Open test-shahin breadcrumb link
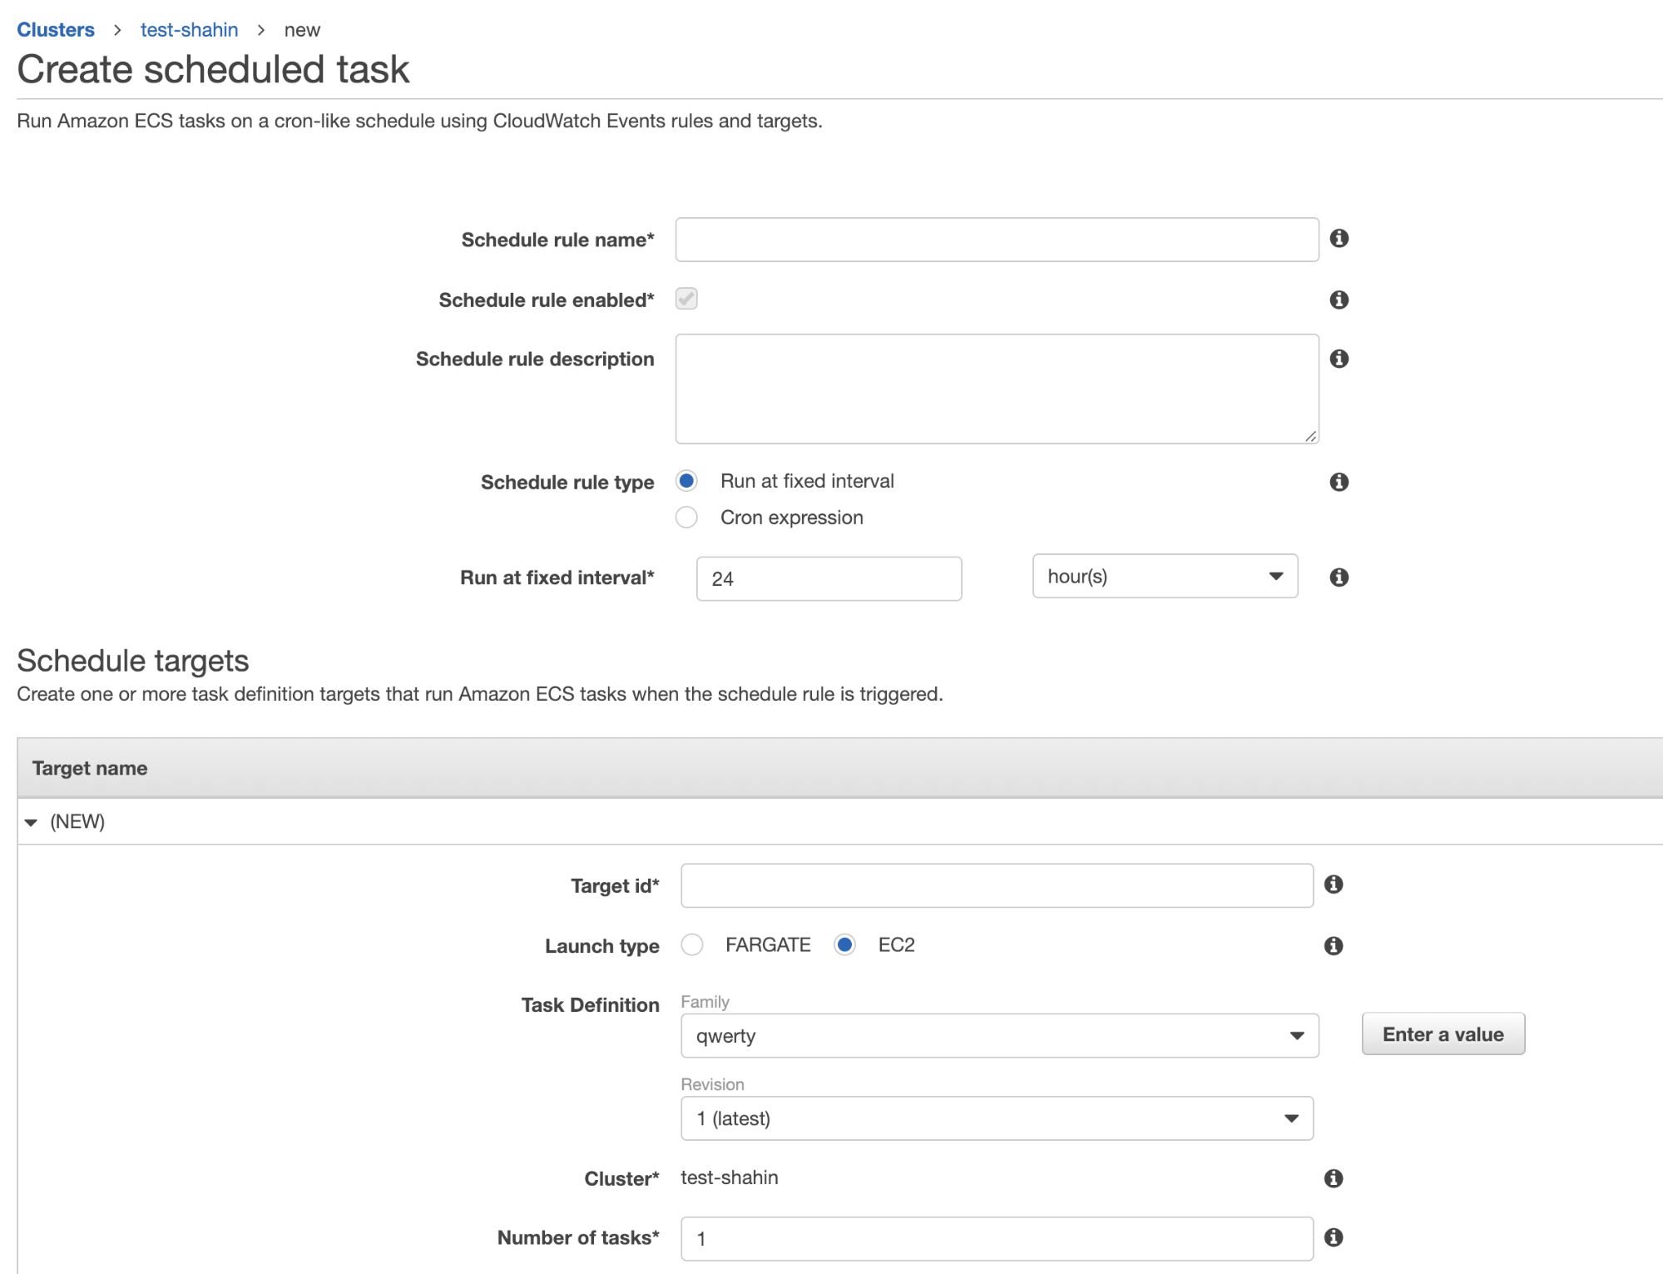 point(189,30)
